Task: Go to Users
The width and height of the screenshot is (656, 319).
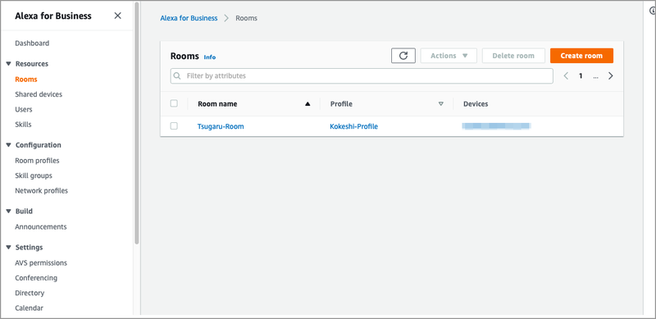Action: tap(24, 109)
